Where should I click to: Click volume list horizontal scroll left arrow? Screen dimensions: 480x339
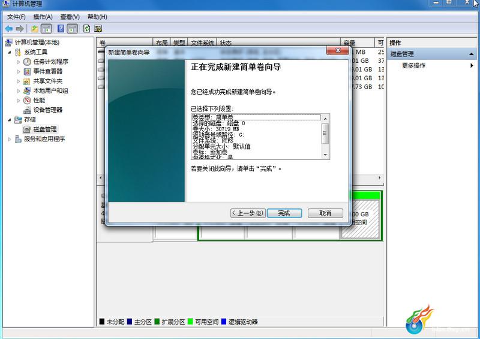coord(101,178)
